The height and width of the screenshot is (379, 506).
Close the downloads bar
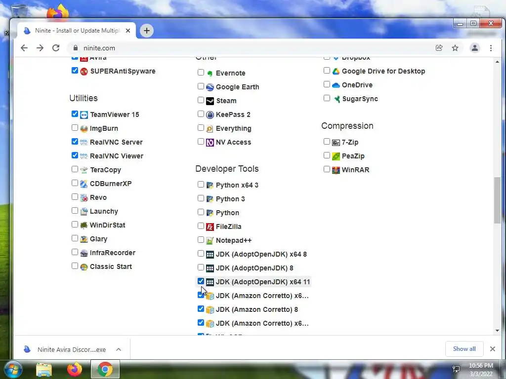click(x=493, y=349)
